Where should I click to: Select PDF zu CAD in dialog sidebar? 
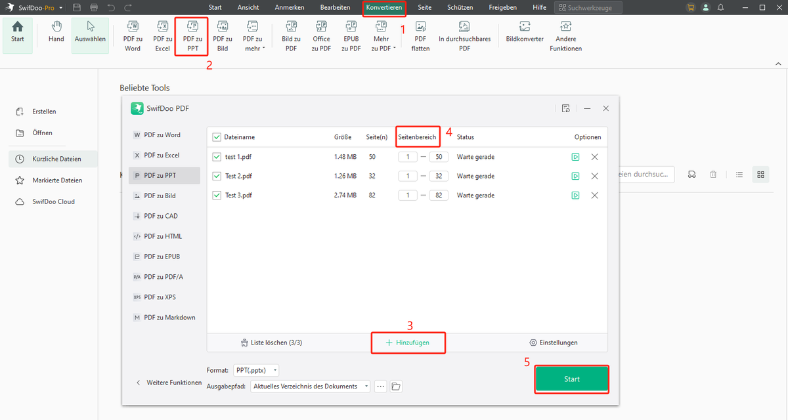164,216
